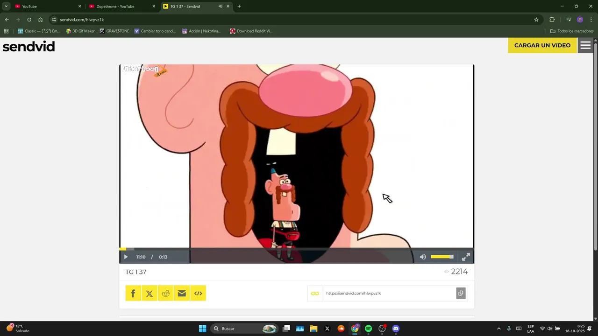The image size is (598, 336).
Task: Open File Explorer from the taskbar
Action: click(313, 329)
